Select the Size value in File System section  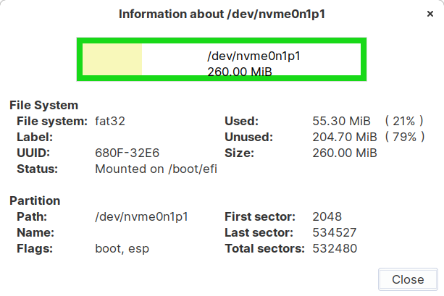pos(344,153)
